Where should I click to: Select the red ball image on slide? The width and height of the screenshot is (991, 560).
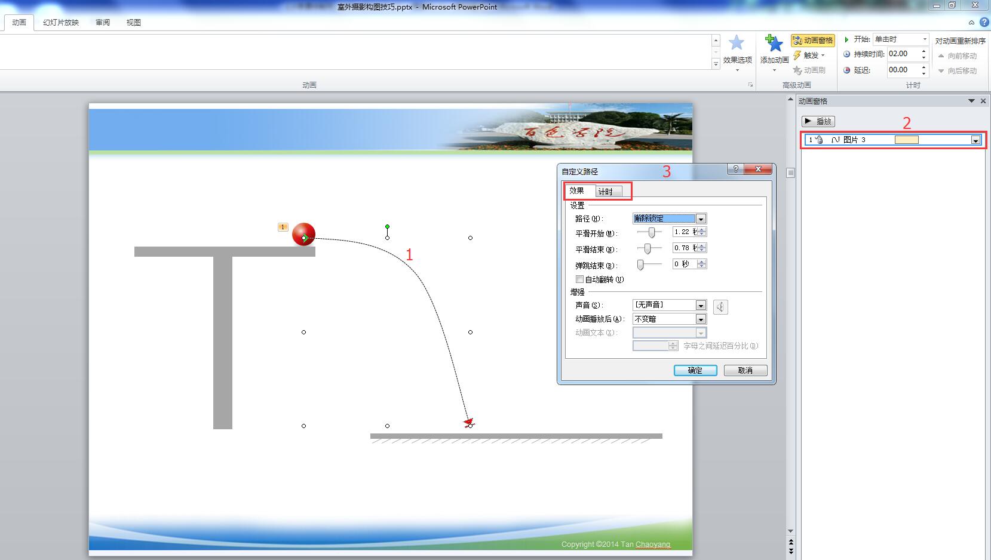coord(303,234)
